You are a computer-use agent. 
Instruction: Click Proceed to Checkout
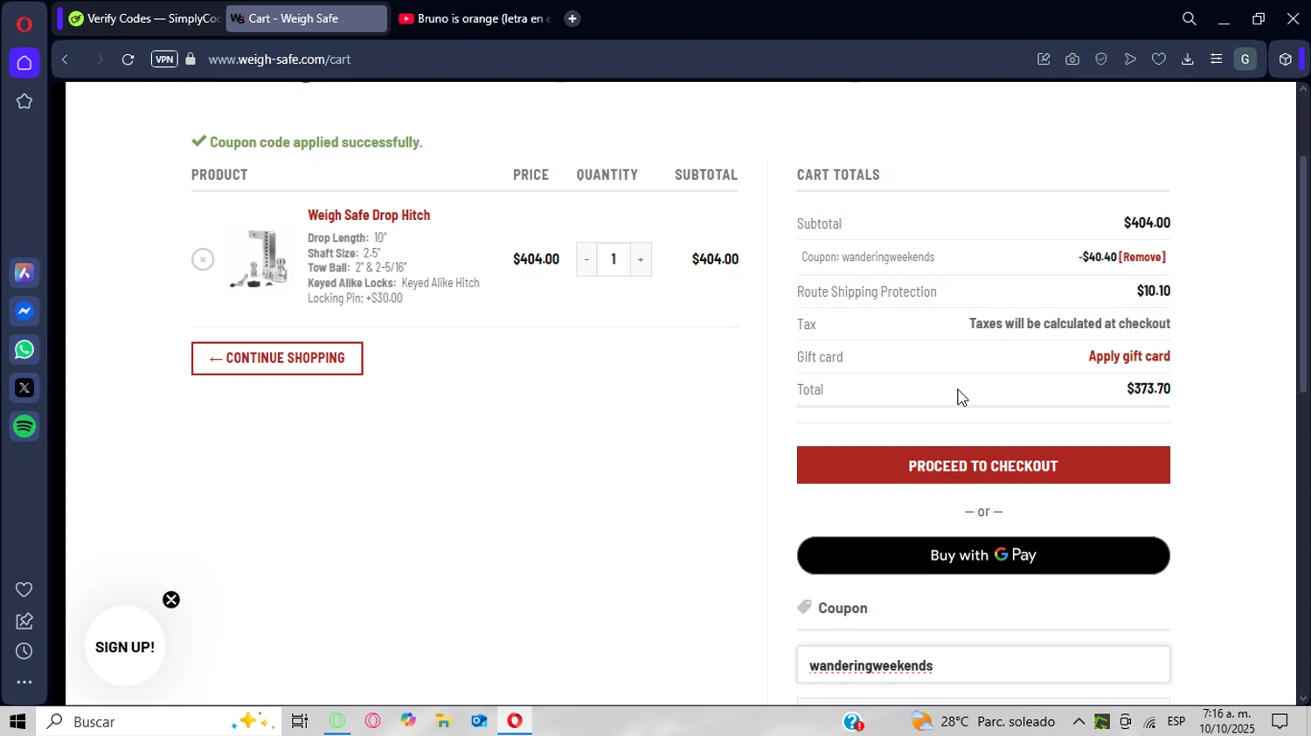click(983, 465)
